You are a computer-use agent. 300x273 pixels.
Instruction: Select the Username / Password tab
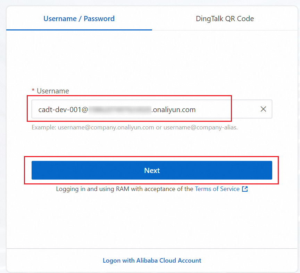pos(79,19)
